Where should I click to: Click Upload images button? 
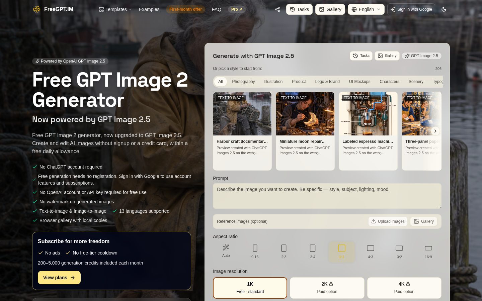point(388,221)
